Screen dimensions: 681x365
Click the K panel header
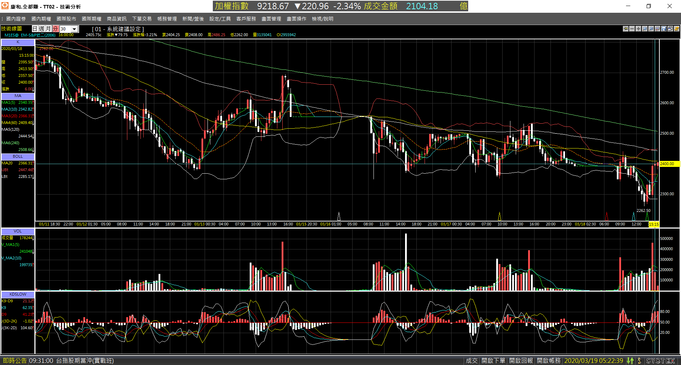(x=18, y=42)
